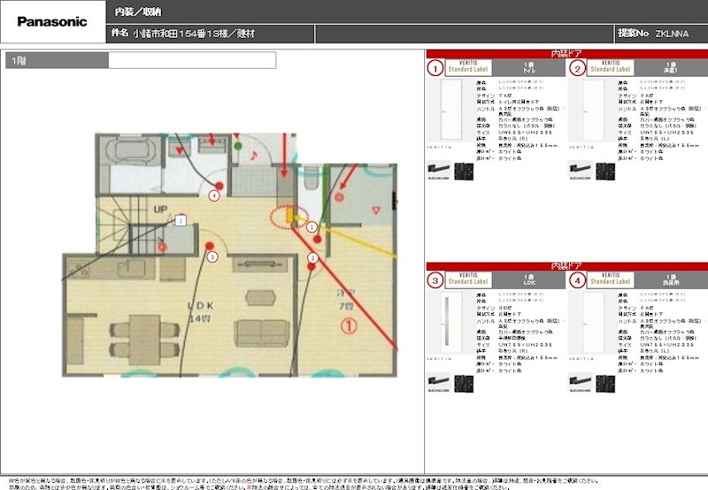This screenshot has height=490, width=708.
Task: Click floor plan marker 1 near toilet door
Action: (312, 227)
